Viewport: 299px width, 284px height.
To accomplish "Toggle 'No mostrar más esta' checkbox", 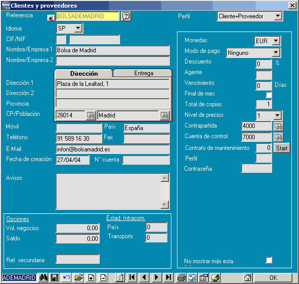I will [x=268, y=260].
